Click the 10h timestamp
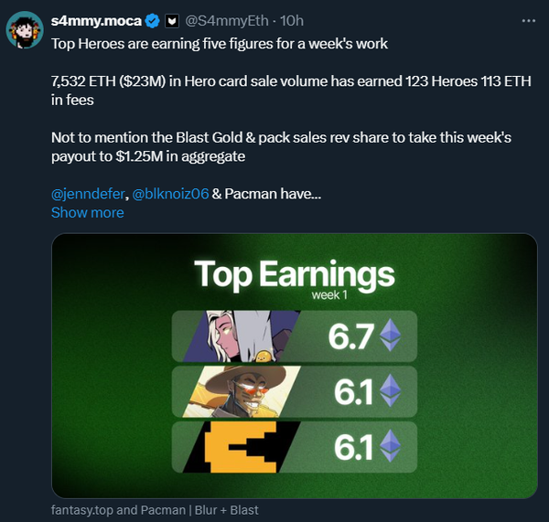The width and height of the screenshot is (549, 522). coord(293,20)
